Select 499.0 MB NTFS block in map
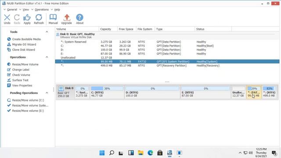This screenshot has height=158, width=281. (269, 92)
